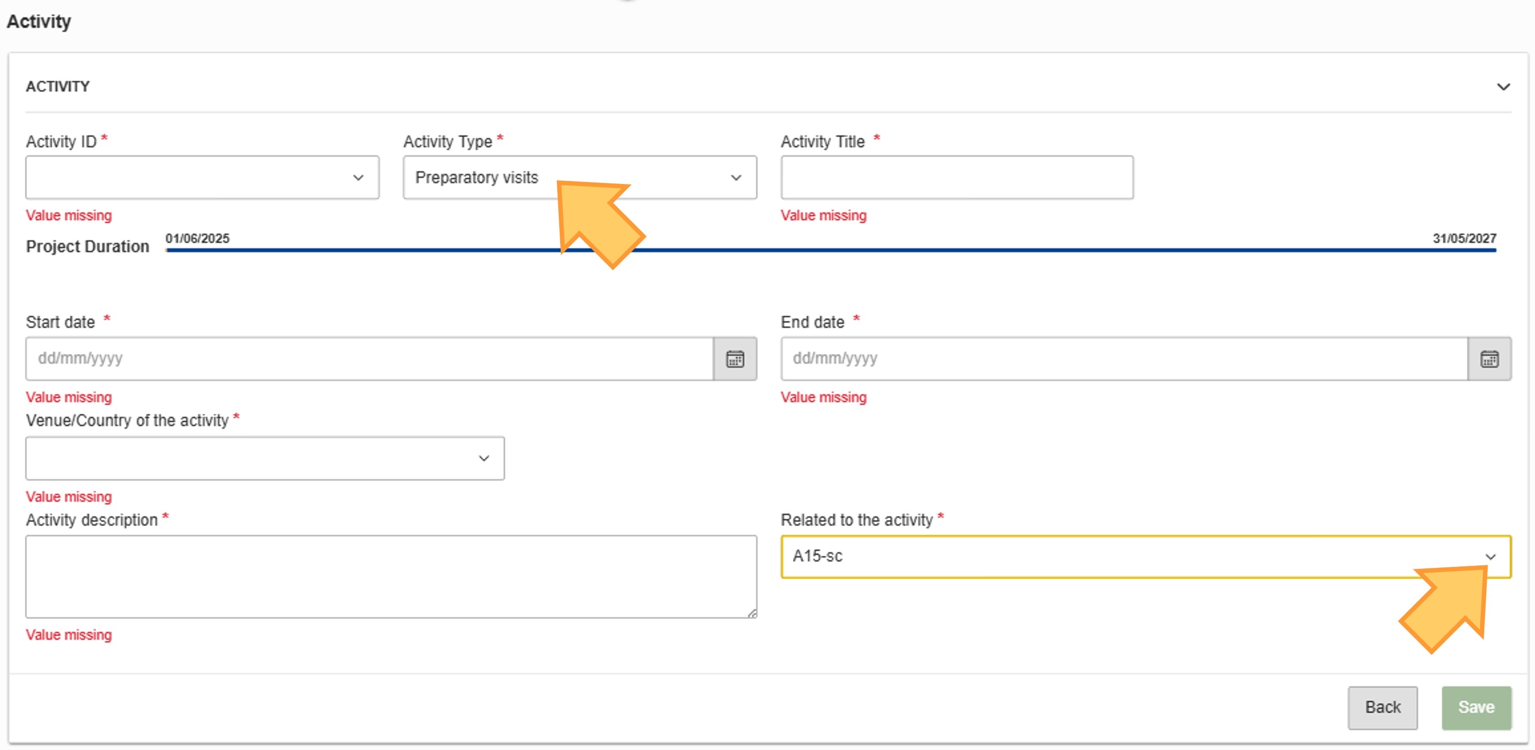Open Venue/Country of the activity dropdown
This screenshot has width=1535, height=750.
(264, 458)
